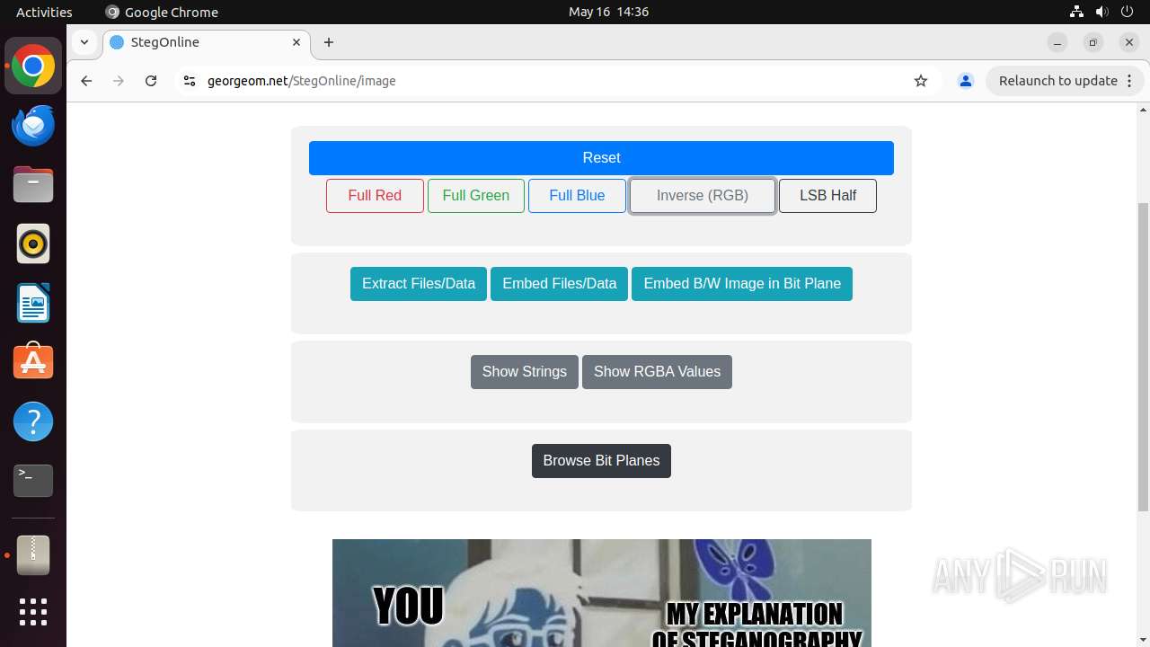Go forward in browser history
The image size is (1150, 647).
pos(119,81)
